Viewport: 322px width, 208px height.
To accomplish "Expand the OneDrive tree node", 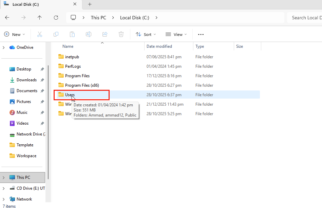I will [x=4, y=47].
